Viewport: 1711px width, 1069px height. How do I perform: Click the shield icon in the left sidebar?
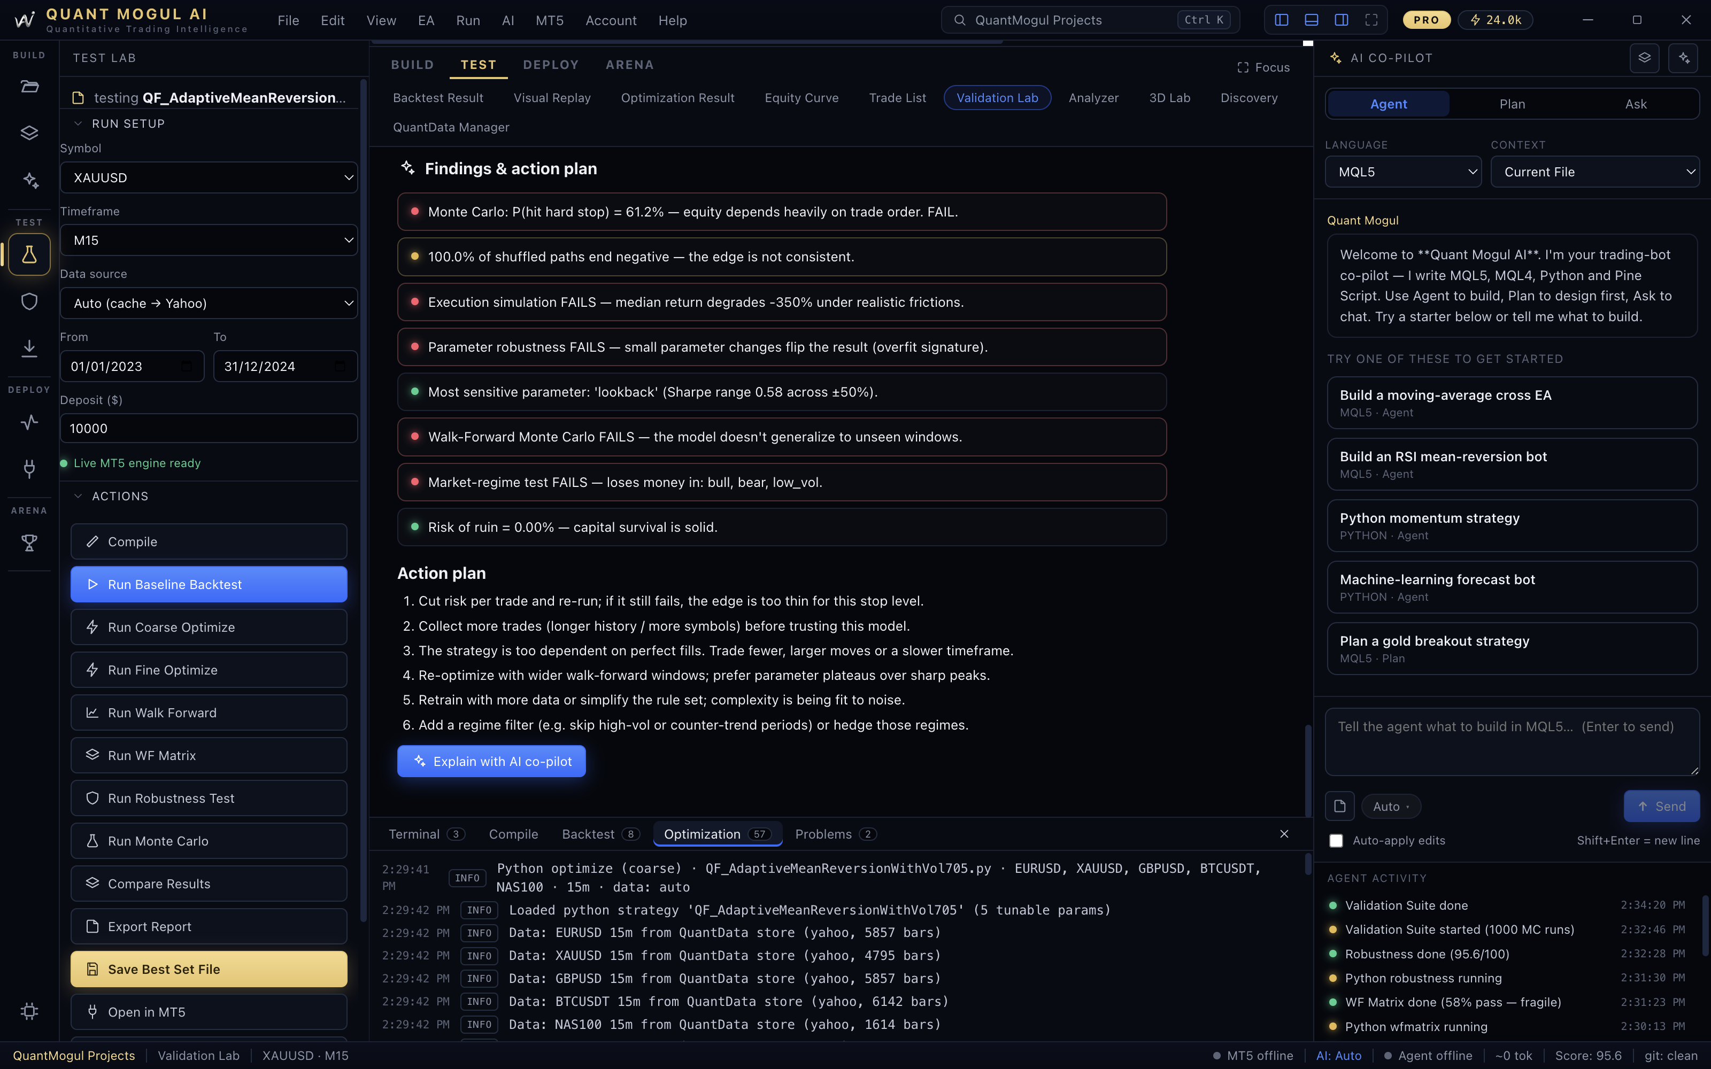coord(29,301)
